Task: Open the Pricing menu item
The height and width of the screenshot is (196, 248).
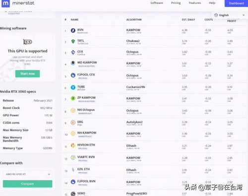Action: tap(176, 3)
